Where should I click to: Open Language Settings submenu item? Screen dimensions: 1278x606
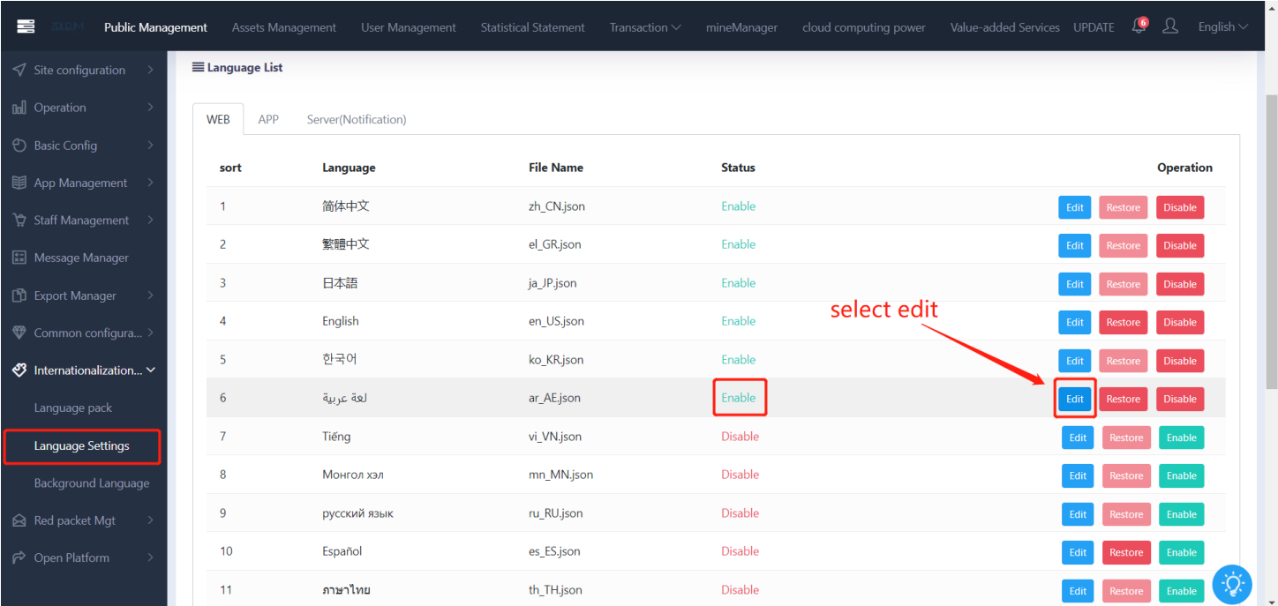pos(82,445)
